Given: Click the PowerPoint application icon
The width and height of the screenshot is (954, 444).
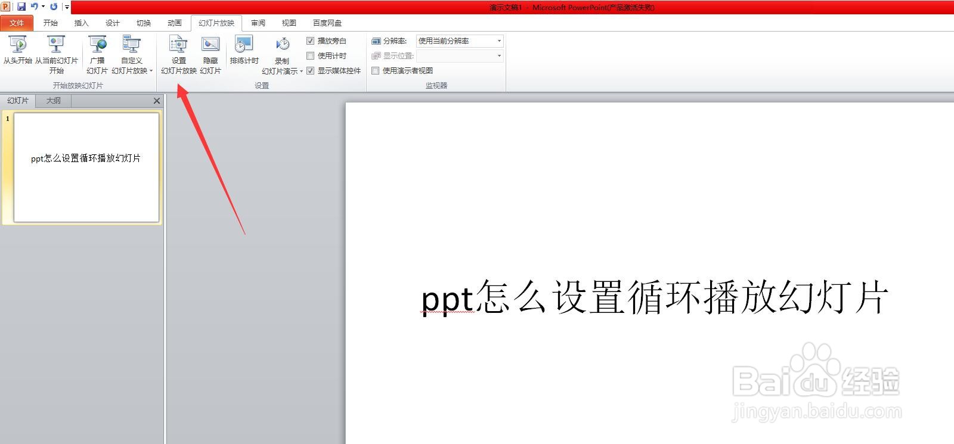Looking at the screenshot, I should (5, 7).
